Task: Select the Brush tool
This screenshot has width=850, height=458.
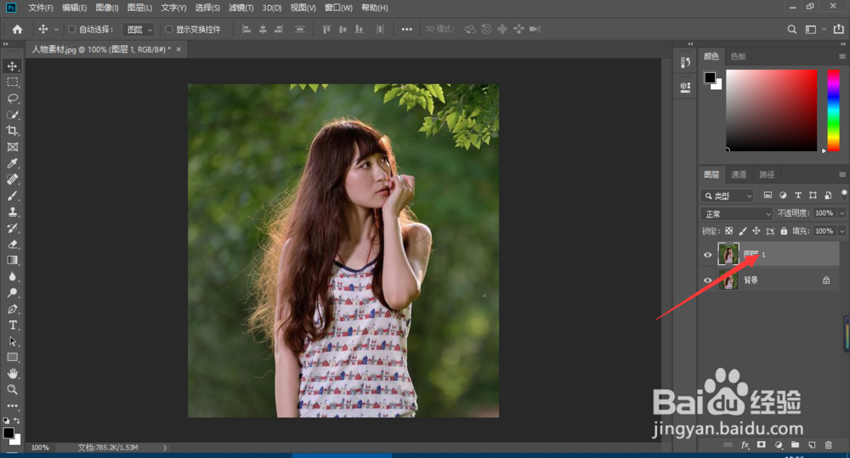Action: click(12, 195)
